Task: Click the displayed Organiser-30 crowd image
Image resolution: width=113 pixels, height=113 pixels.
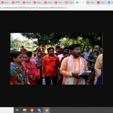Action: (x=56, y=59)
